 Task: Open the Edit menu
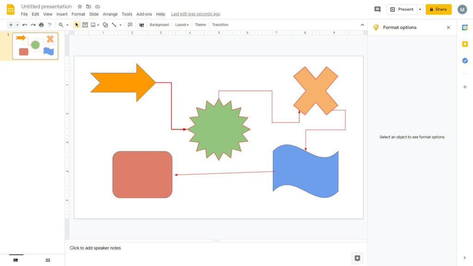pyautogui.click(x=35, y=14)
